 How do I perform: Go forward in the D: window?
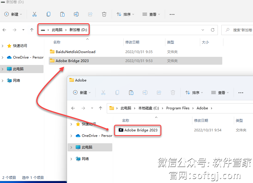15,30
